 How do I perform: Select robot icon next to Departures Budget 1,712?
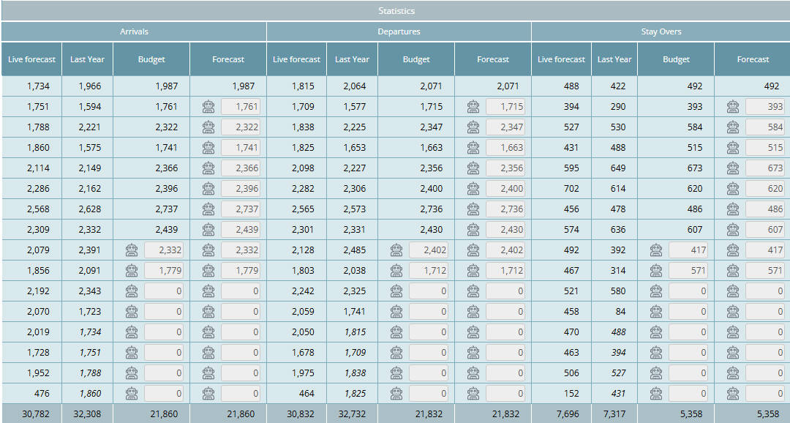[x=396, y=271]
